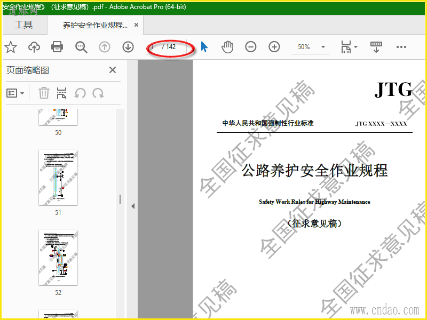Open the fit page options dropdown arrow
Screen dimensions: 427x320
(355, 47)
